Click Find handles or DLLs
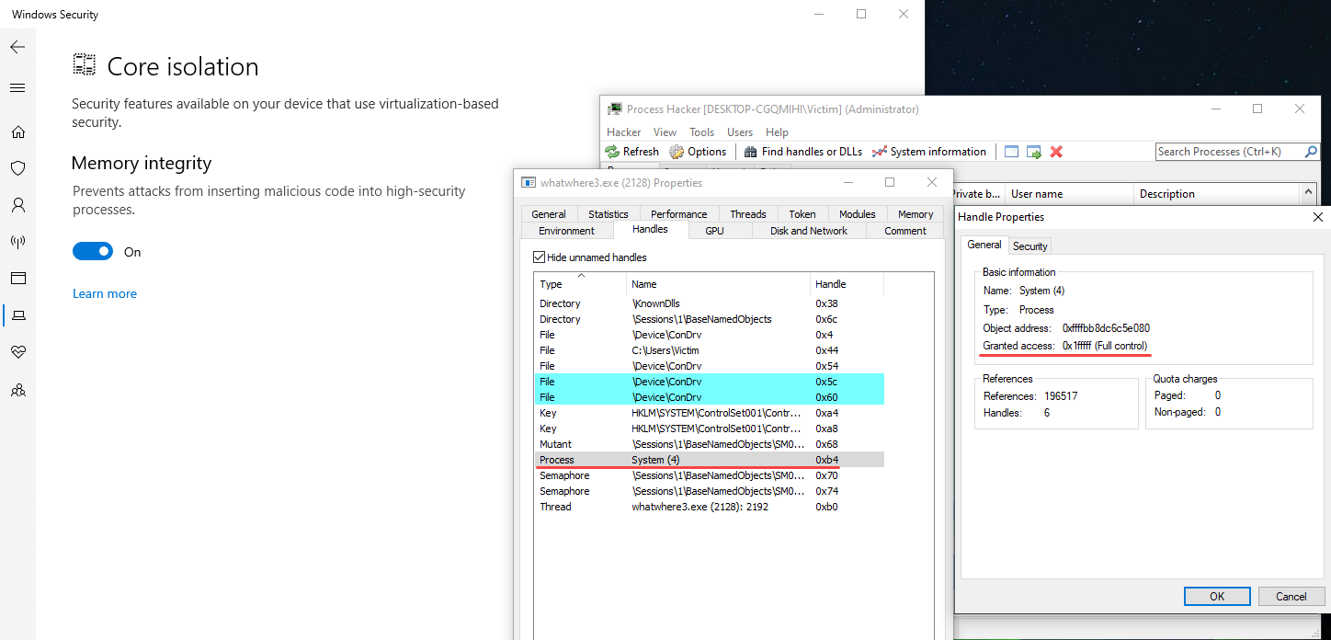Screen dimensions: 1331x640 [803, 152]
